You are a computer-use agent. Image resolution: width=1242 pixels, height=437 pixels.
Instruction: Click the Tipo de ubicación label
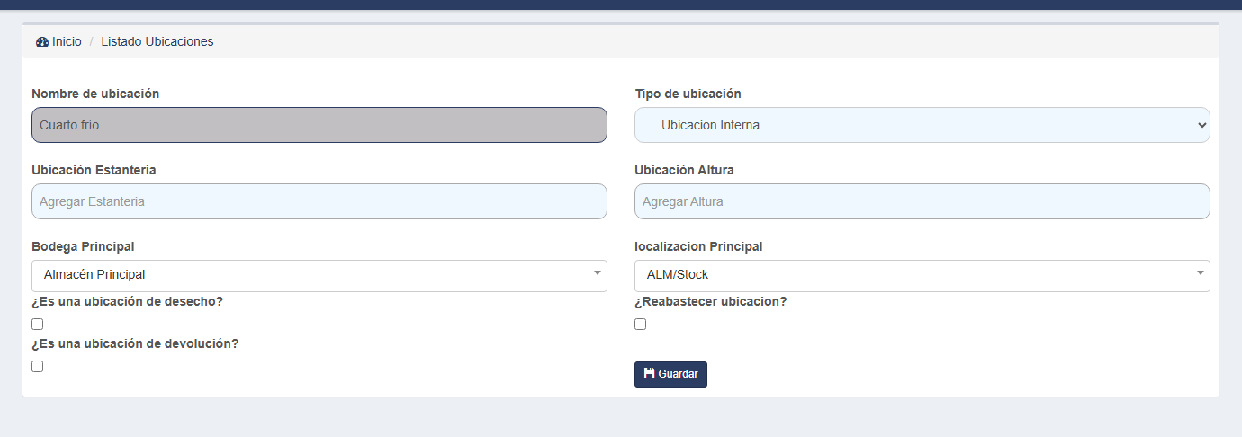688,94
